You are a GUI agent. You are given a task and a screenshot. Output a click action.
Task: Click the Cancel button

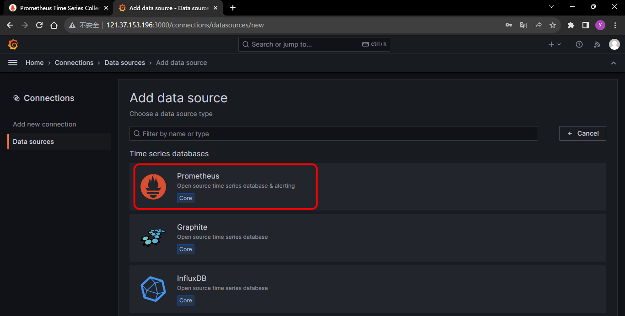pos(582,133)
